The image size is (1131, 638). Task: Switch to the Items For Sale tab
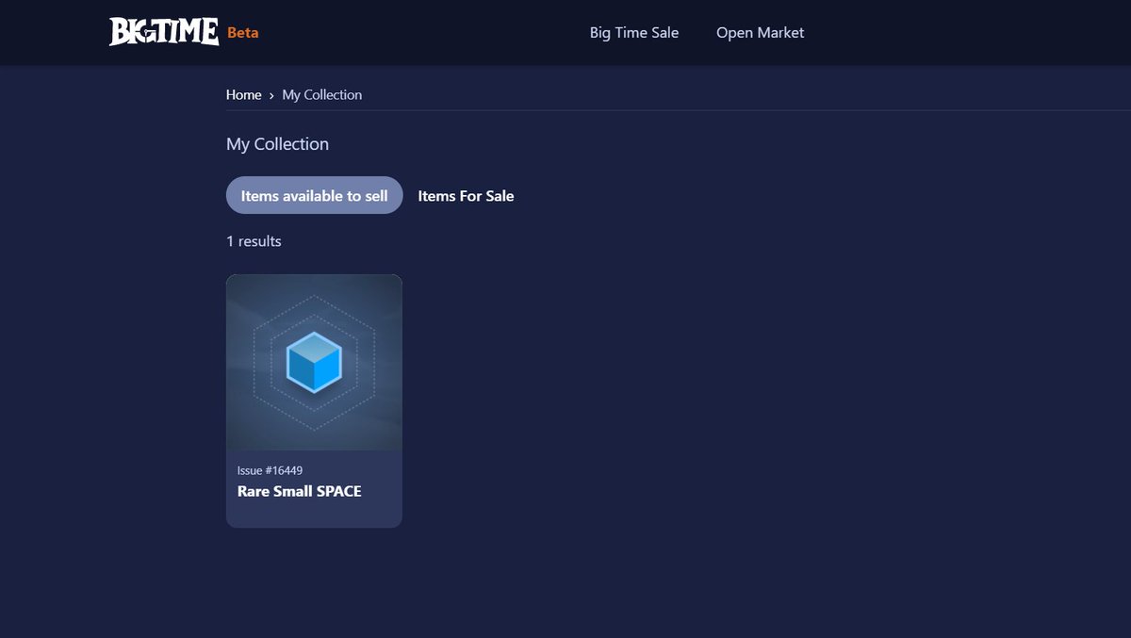coord(466,196)
